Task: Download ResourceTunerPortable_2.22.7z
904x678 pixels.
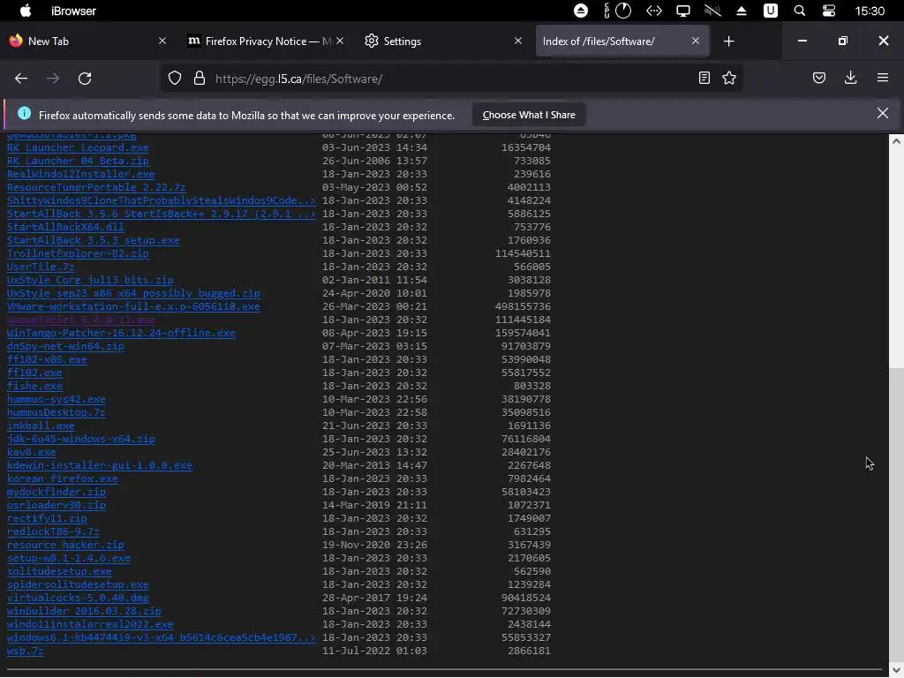Action: (x=96, y=187)
